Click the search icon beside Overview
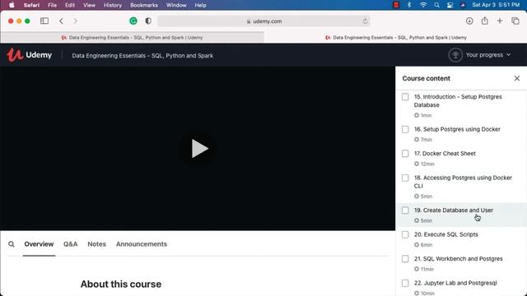 pos(12,244)
